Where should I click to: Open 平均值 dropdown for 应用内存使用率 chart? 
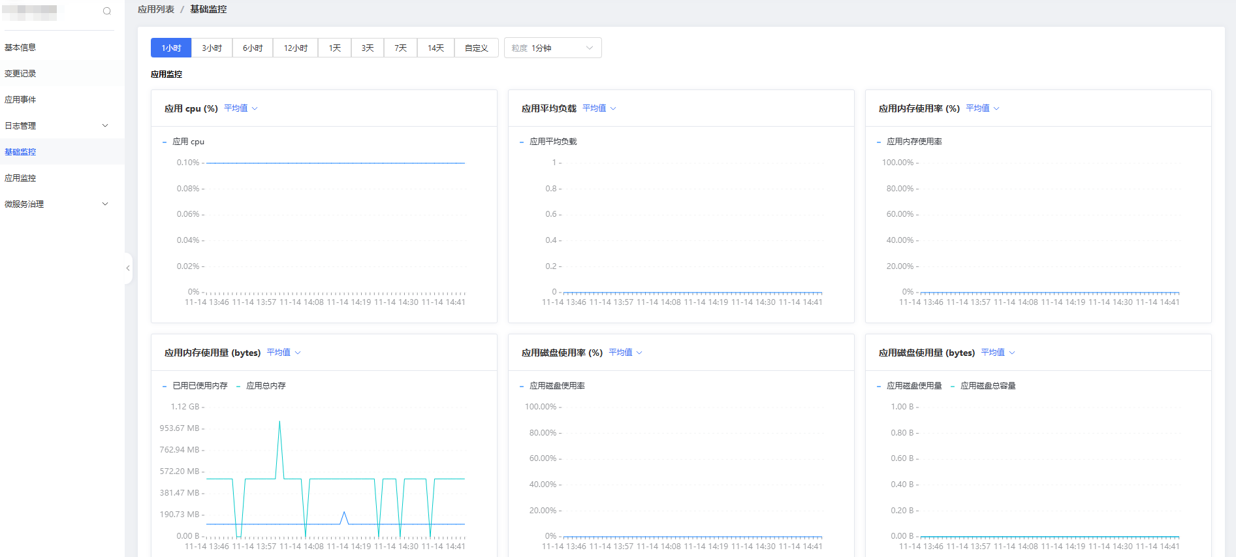(982, 108)
